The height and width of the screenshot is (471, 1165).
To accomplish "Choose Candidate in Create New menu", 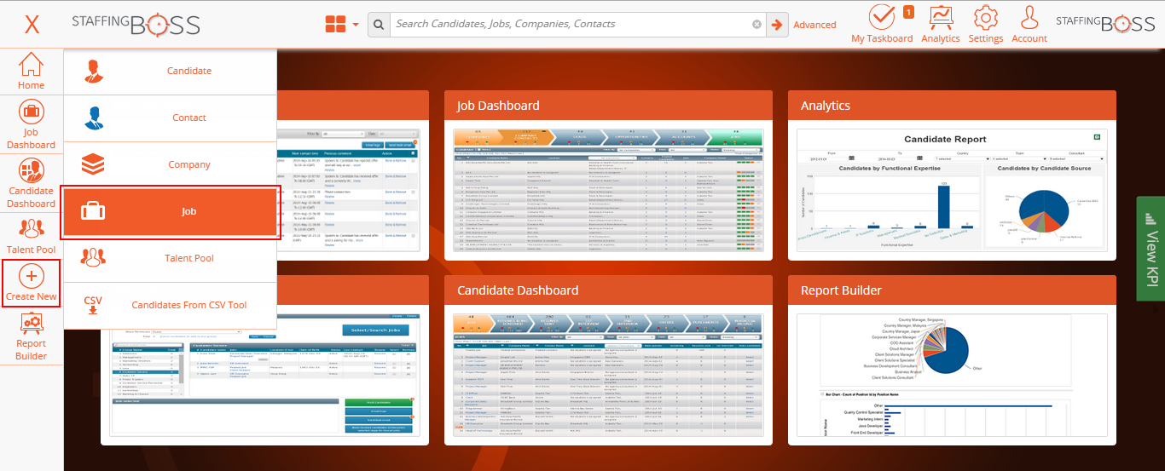I will (171, 72).
